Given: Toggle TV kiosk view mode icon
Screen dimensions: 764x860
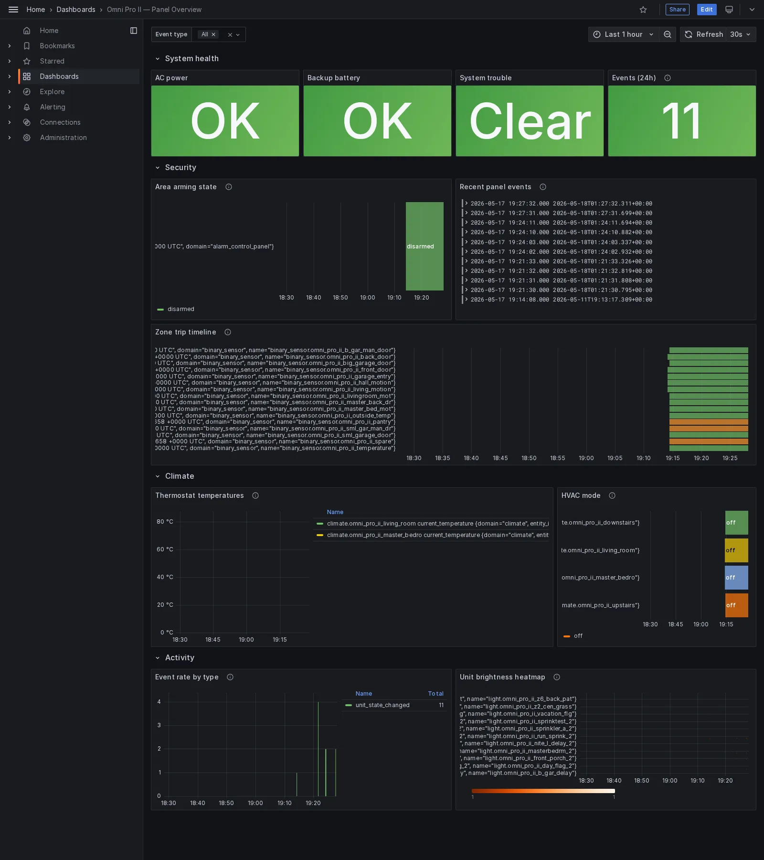Looking at the screenshot, I should [729, 10].
